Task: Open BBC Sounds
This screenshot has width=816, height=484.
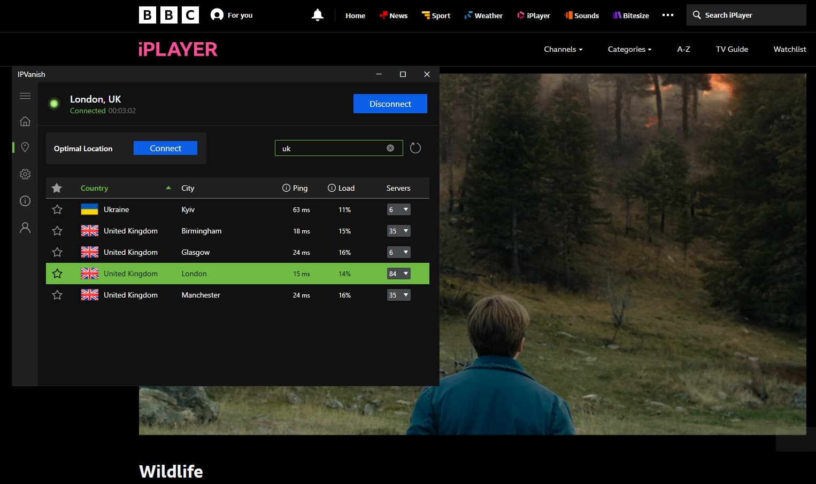Action: (x=581, y=15)
